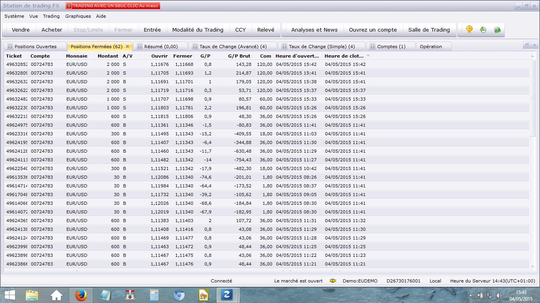Open the Vue menu
Viewport: 540px width, 303px height.
[x=34, y=16]
